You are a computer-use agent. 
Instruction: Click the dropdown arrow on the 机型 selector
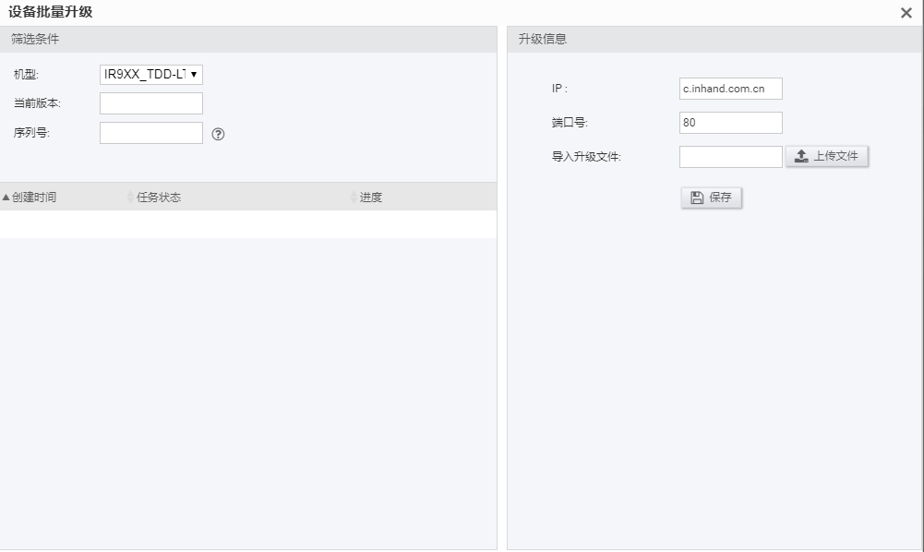click(x=195, y=74)
